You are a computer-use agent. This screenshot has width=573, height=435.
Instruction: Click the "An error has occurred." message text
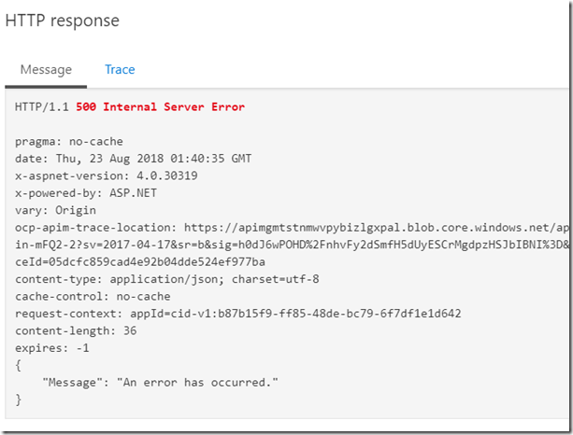point(197,383)
